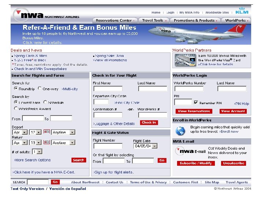This screenshot has height=198, width=264.
Task: Focus the PIN input field
Action: [183, 102]
